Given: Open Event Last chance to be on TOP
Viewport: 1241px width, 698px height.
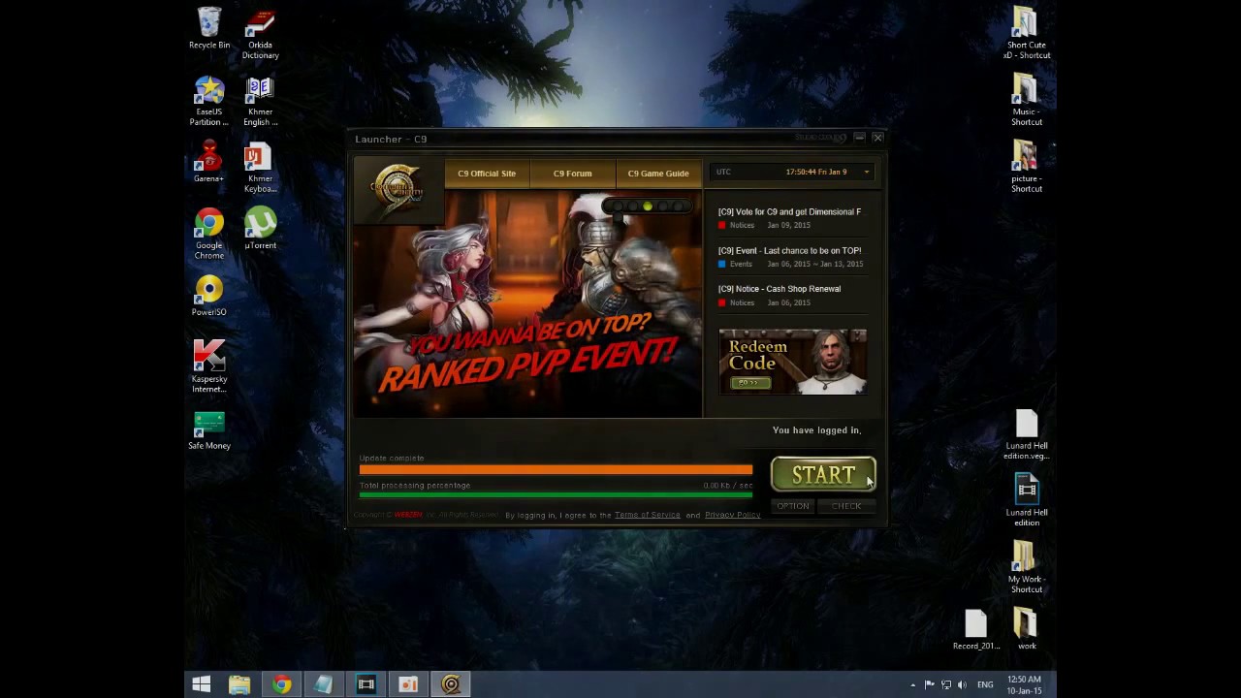Looking at the screenshot, I should tap(789, 250).
